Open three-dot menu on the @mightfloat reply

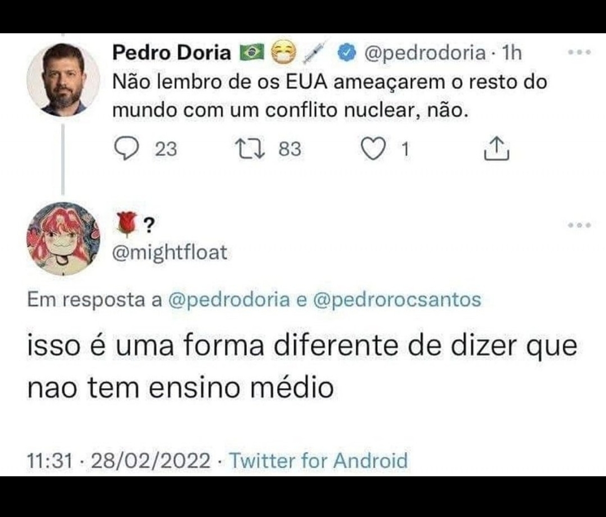pyautogui.click(x=579, y=225)
